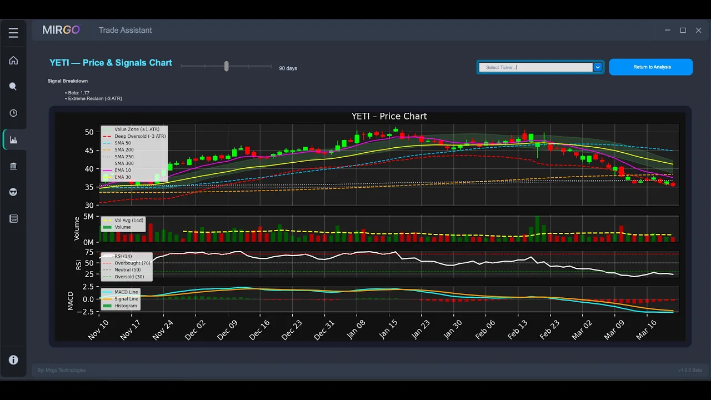
Task: Click the 'EMA 30' legend entry
Action: pyautogui.click(x=117, y=177)
